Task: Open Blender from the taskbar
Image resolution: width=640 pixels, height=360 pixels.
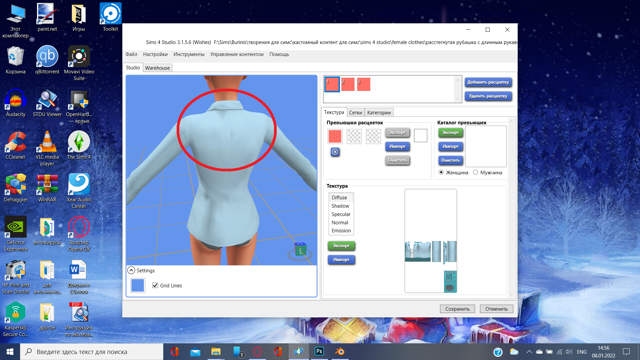Action: coord(340,351)
